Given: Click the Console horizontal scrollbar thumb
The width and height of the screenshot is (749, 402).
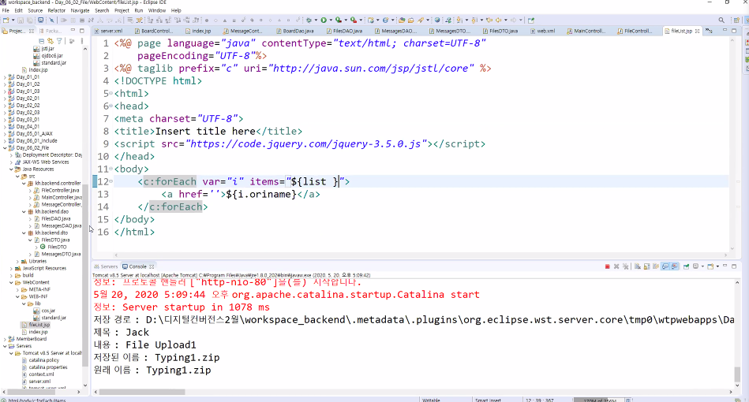Looking at the screenshot, I should point(142,392).
